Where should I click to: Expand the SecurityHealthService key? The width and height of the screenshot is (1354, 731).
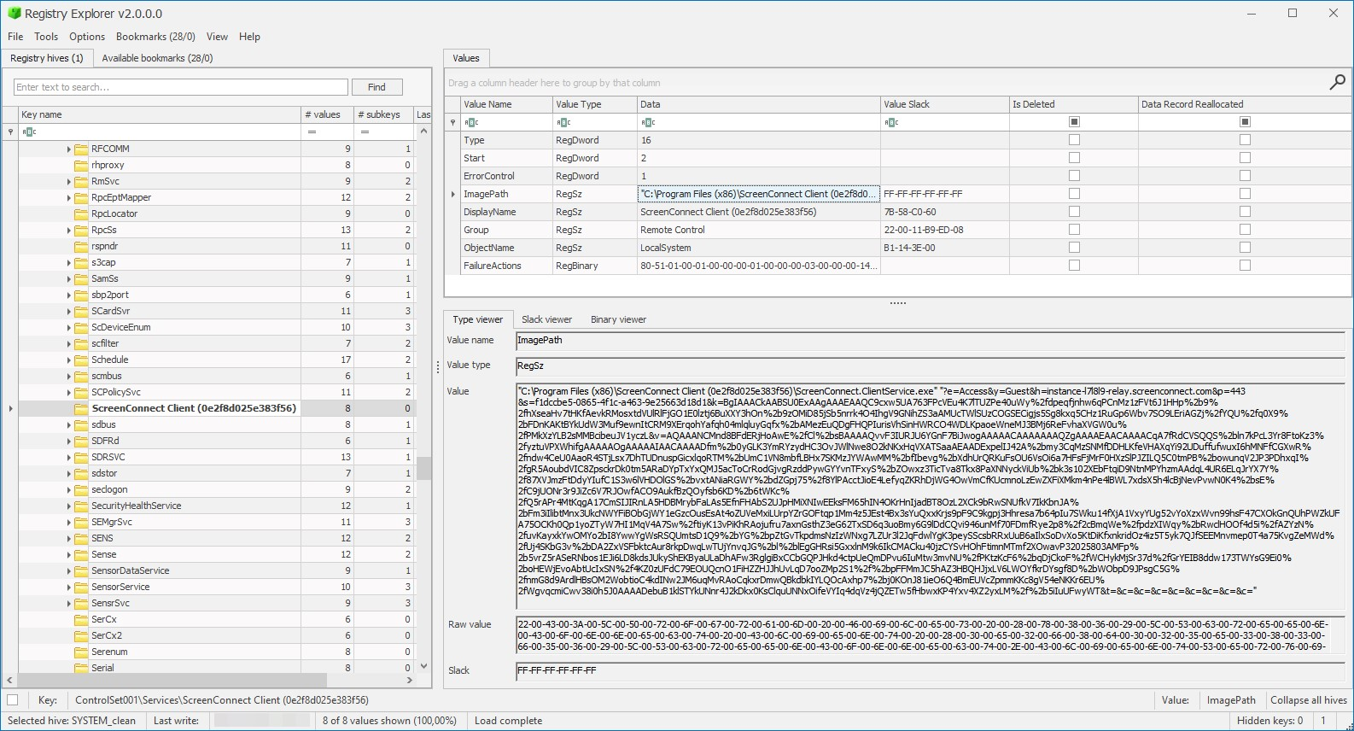click(69, 506)
